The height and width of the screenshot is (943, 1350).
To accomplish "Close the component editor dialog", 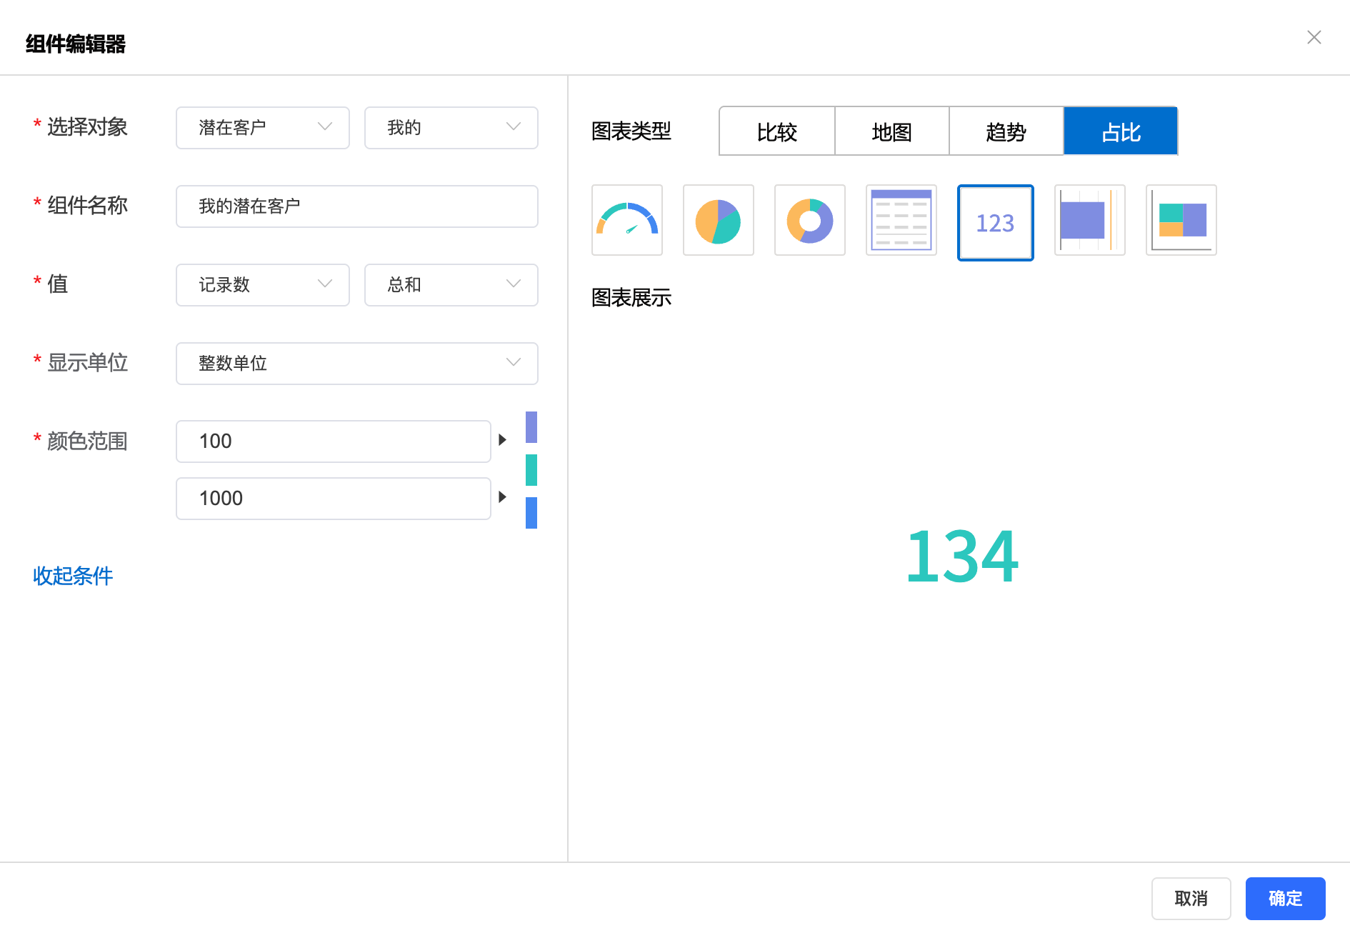I will [x=1314, y=37].
